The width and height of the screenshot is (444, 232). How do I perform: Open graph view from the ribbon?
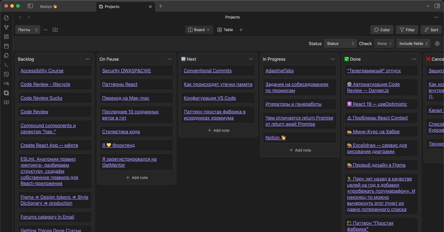point(6,27)
